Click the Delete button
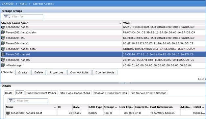This screenshot has width=206, height=119. tap(39, 72)
